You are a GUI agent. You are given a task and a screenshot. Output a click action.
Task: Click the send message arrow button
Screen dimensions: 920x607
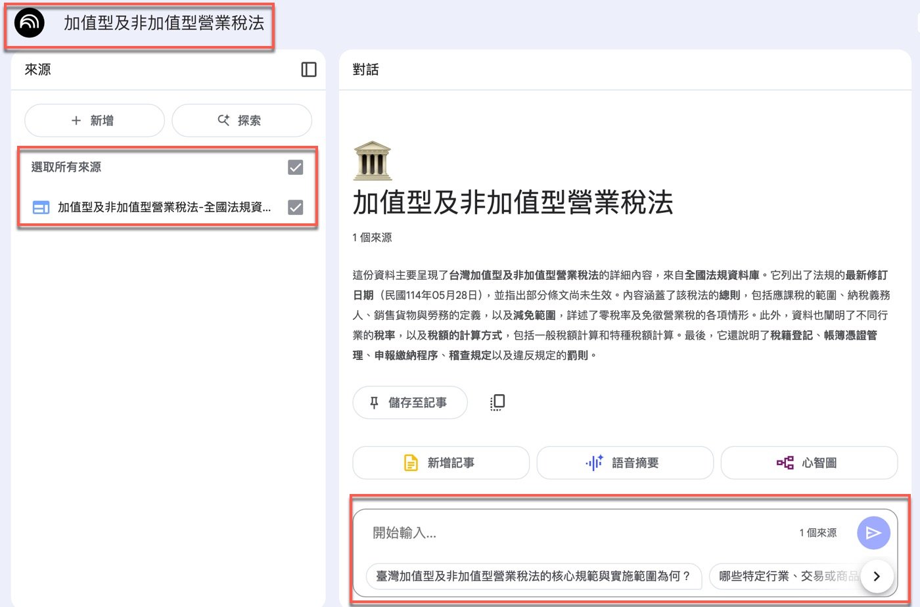[873, 533]
